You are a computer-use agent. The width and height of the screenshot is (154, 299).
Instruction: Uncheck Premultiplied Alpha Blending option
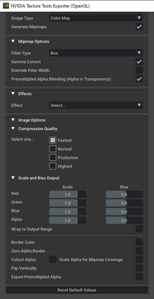point(139,79)
